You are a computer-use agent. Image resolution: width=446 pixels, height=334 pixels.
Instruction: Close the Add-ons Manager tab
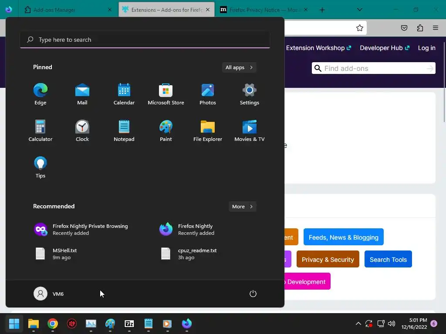[110, 10]
